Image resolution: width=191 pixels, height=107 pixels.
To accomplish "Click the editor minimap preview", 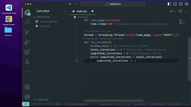I will [x=182, y=22].
